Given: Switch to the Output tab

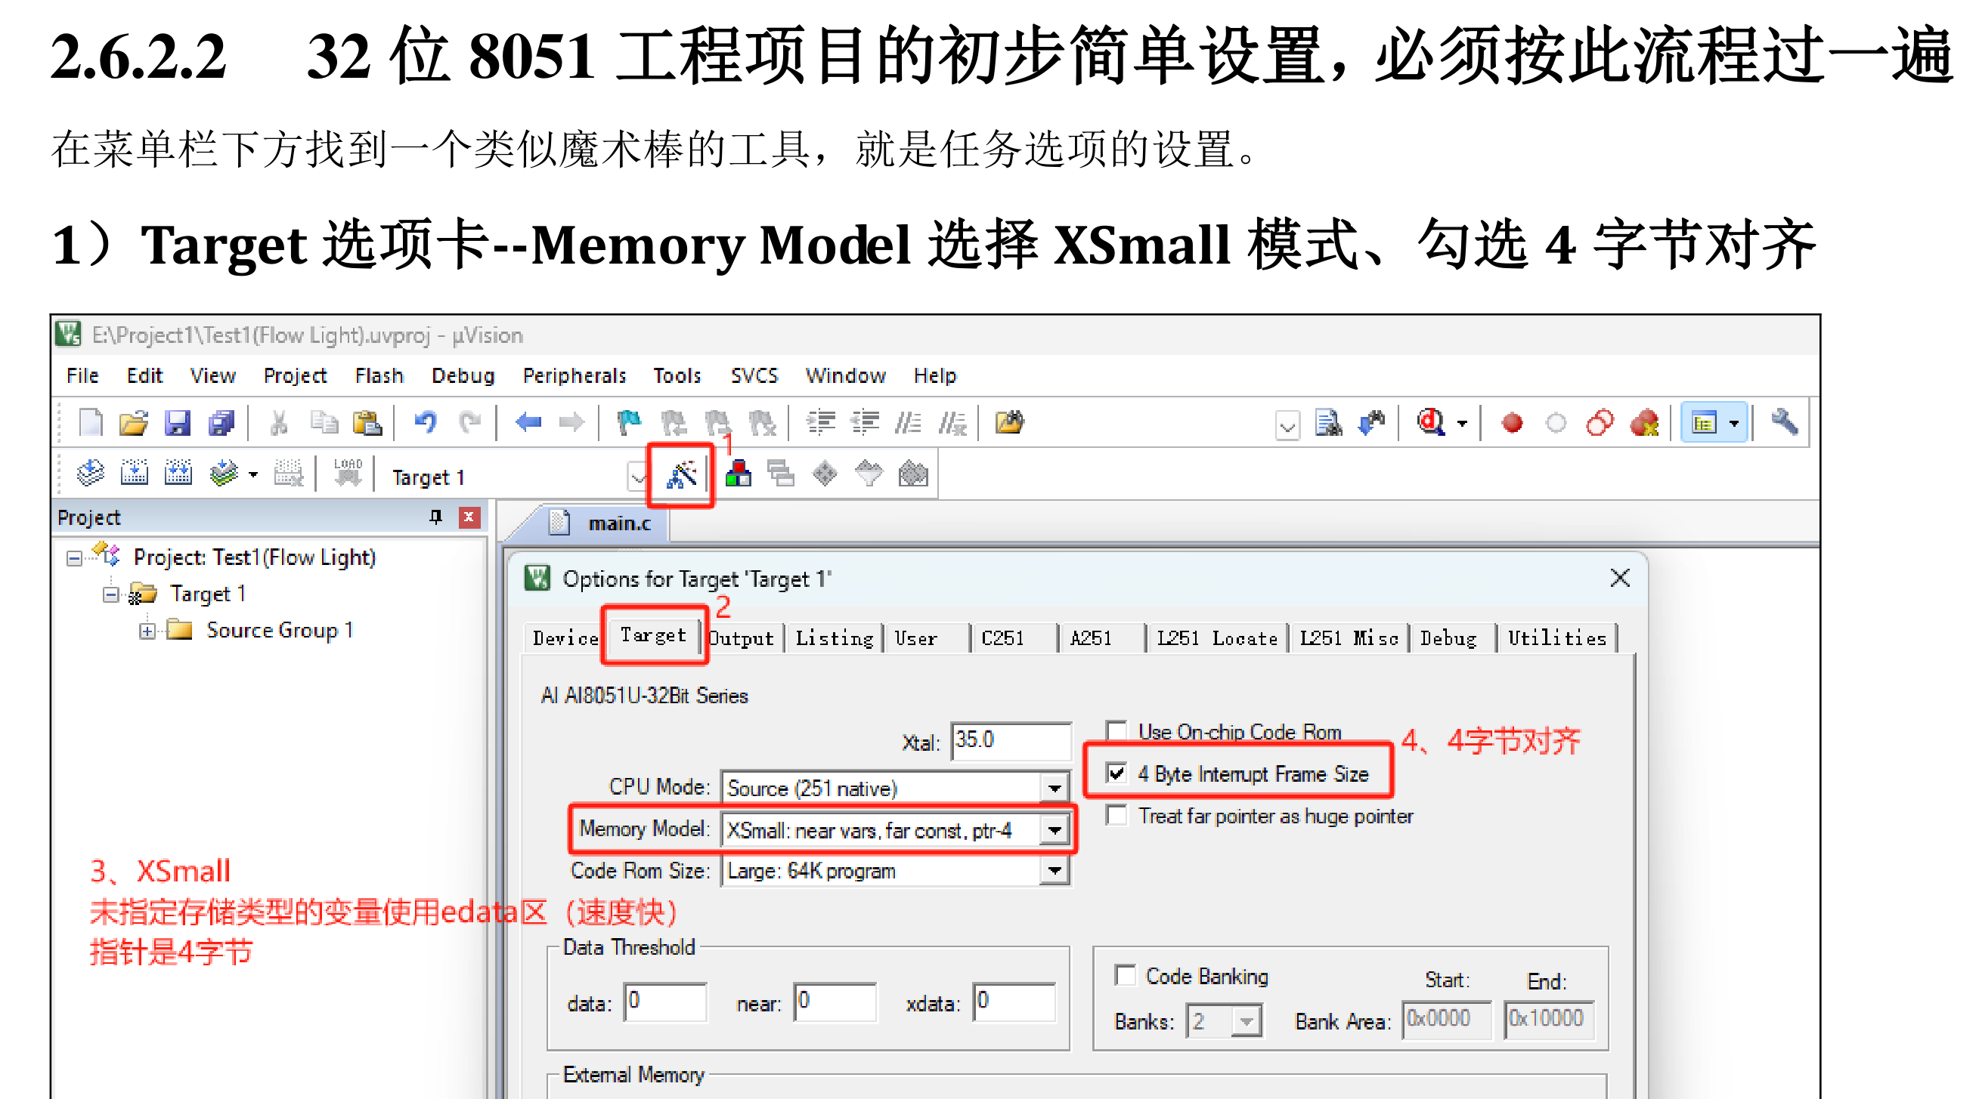Looking at the screenshot, I should click(742, 637).
